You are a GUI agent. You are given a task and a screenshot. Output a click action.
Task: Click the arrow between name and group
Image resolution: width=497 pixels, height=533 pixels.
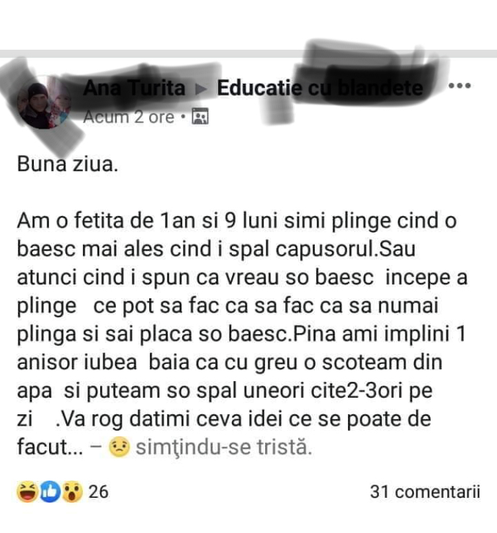pyautogui.click(x=201, y=89)
